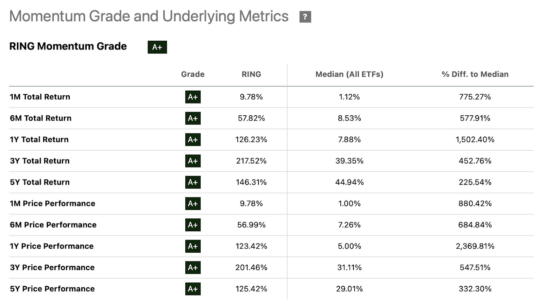Viewport: 544px width, 307px height.
Task: Click the A+ grade for 5Y Price Performance
Action: [193, 289]
